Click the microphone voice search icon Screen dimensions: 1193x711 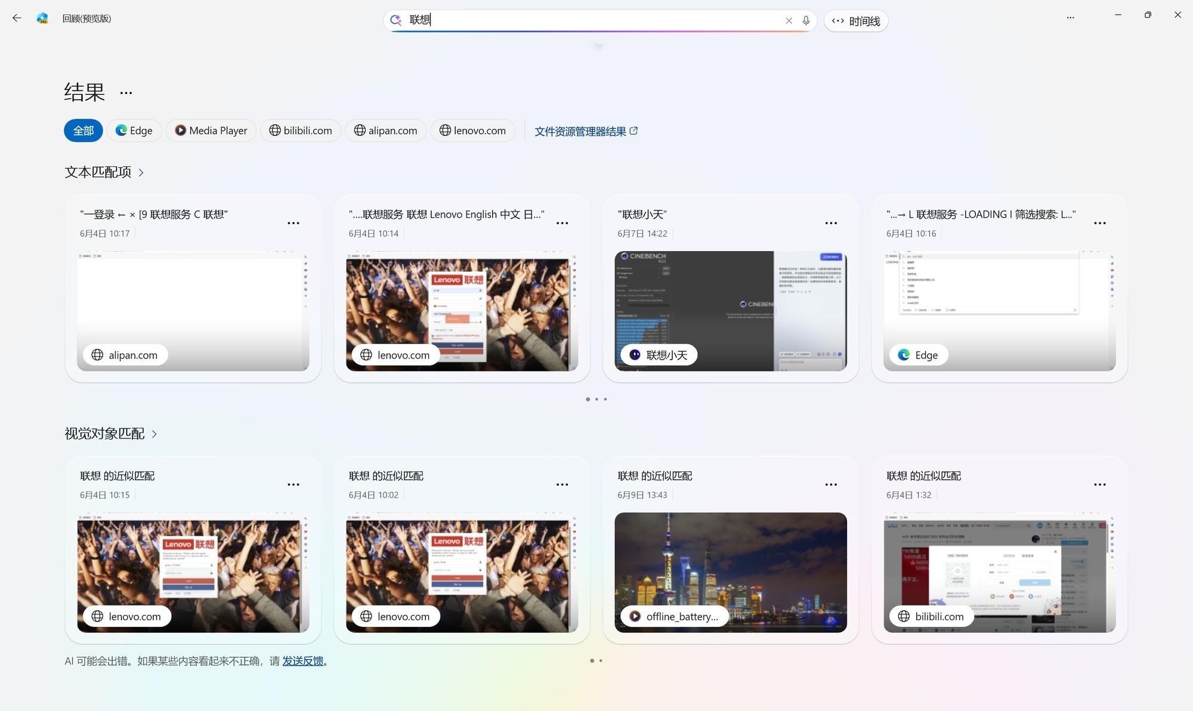806,20
